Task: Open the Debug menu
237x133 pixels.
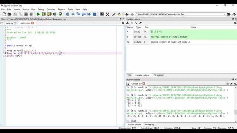Action: (41, 9)
